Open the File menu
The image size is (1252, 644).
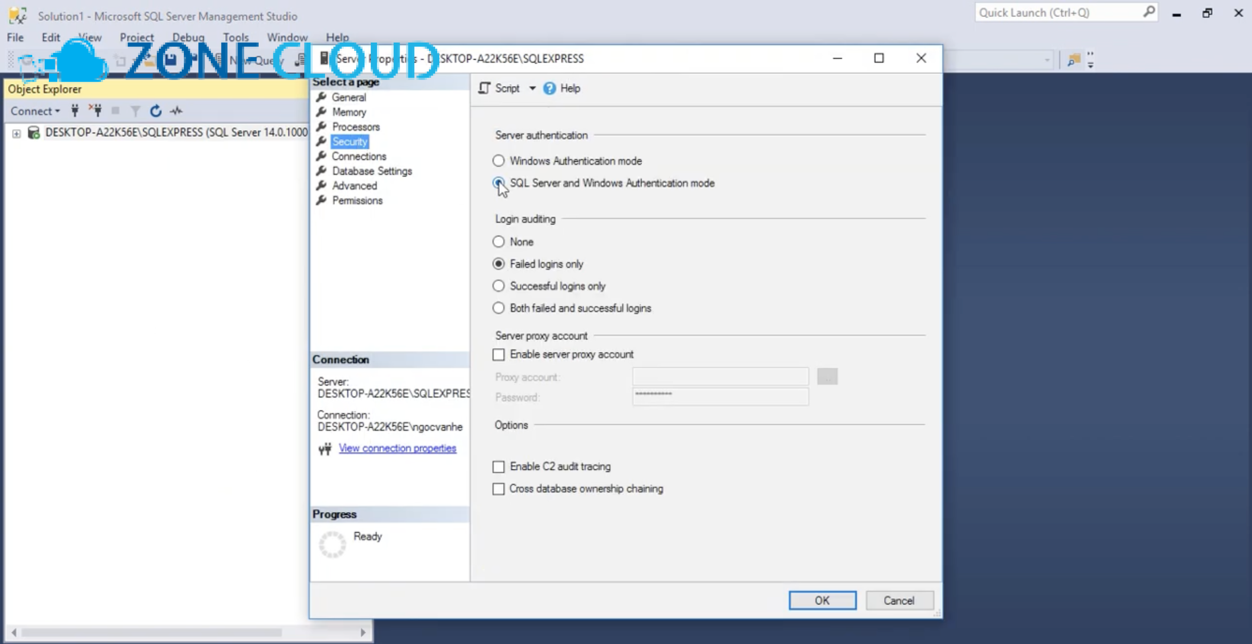point(15,37)
